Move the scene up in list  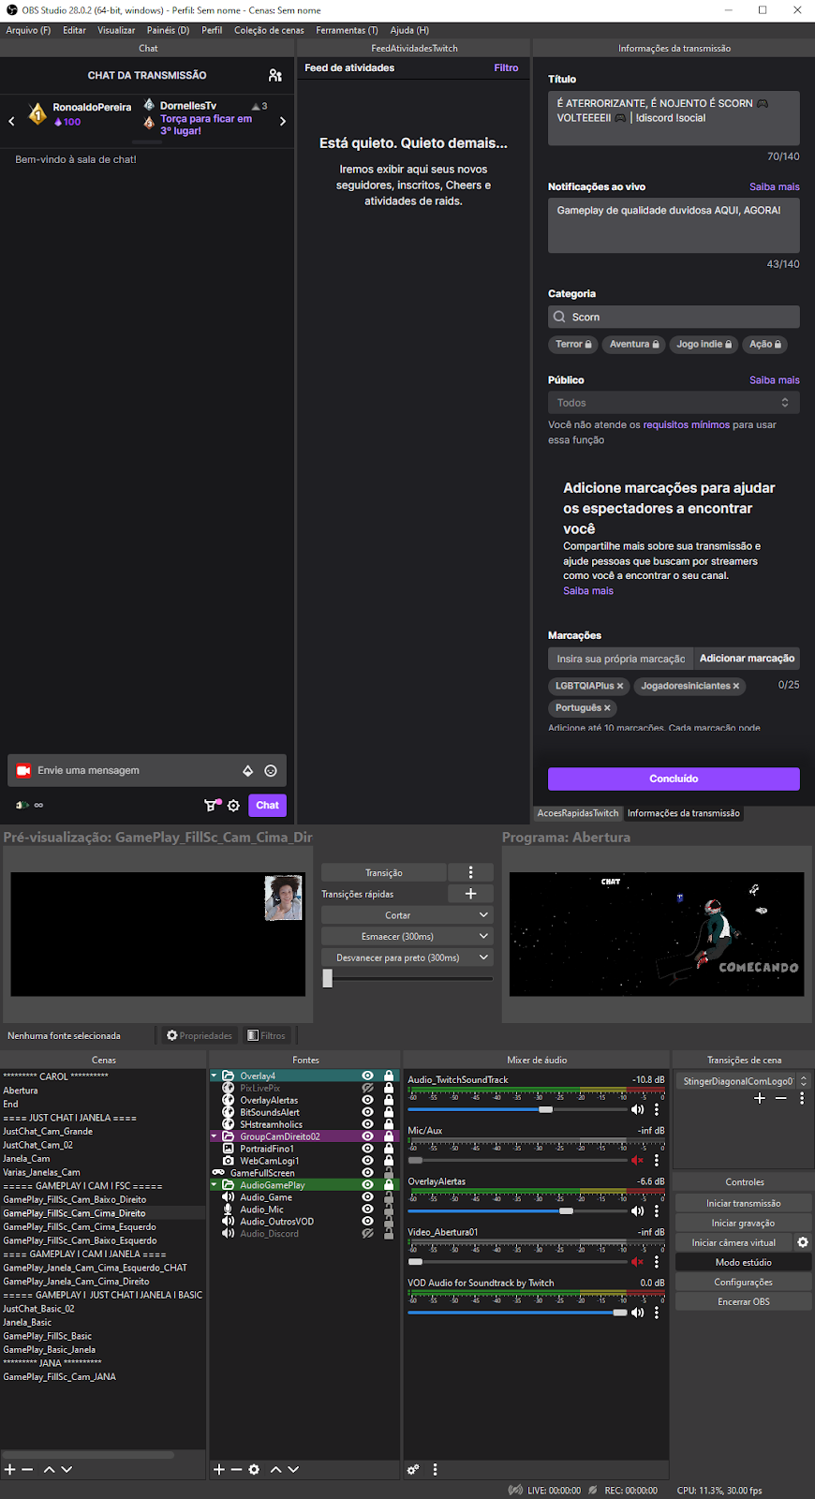click(x=49, y=1470)
